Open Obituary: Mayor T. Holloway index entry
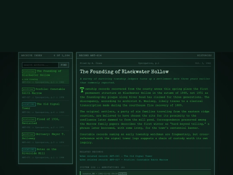Image resolution: width=233 pixels, height=175 pixels. (x=45, y=138)
